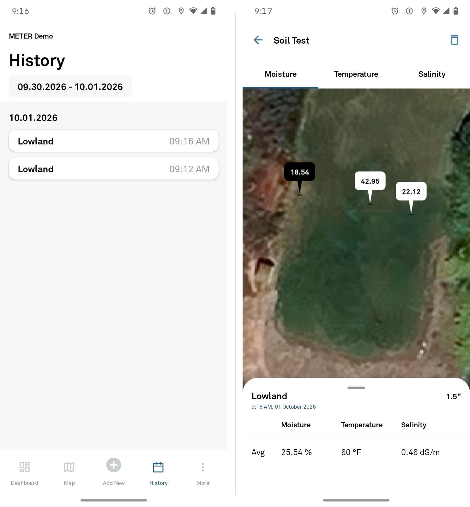The height and width of the screenshot is (507, 470).
Task: Switch to the Salinity tab
Action: point(432,74)
